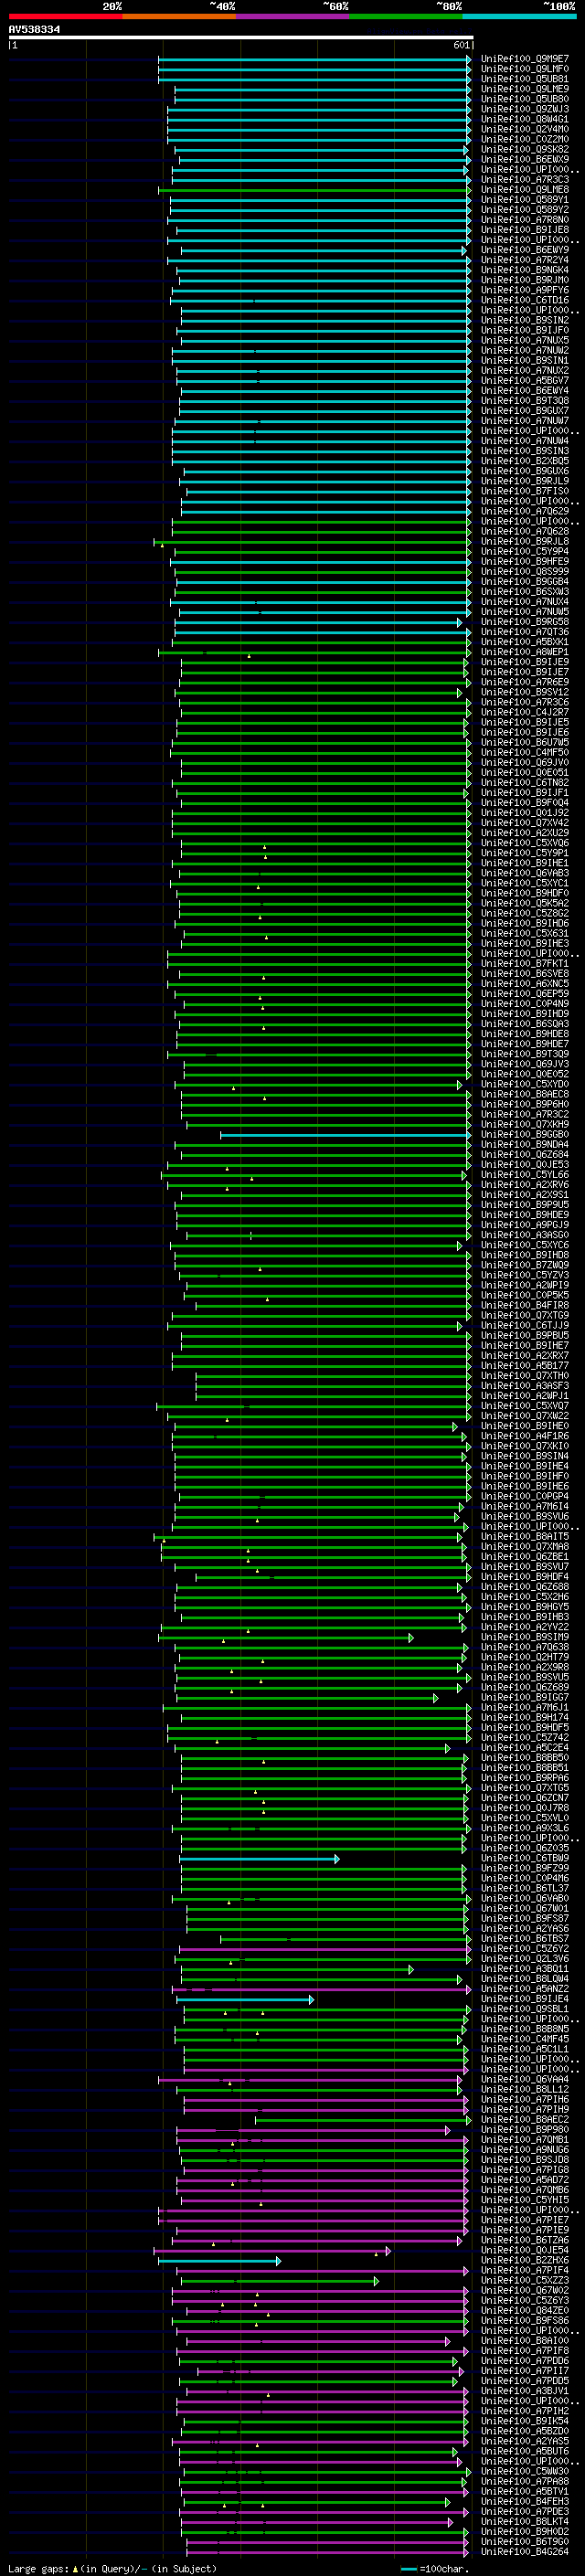Click UniRef100_B7ZWQ9 label
Image resolution: width=585 pixels, height=2576 pixels.
[525, 1265]
